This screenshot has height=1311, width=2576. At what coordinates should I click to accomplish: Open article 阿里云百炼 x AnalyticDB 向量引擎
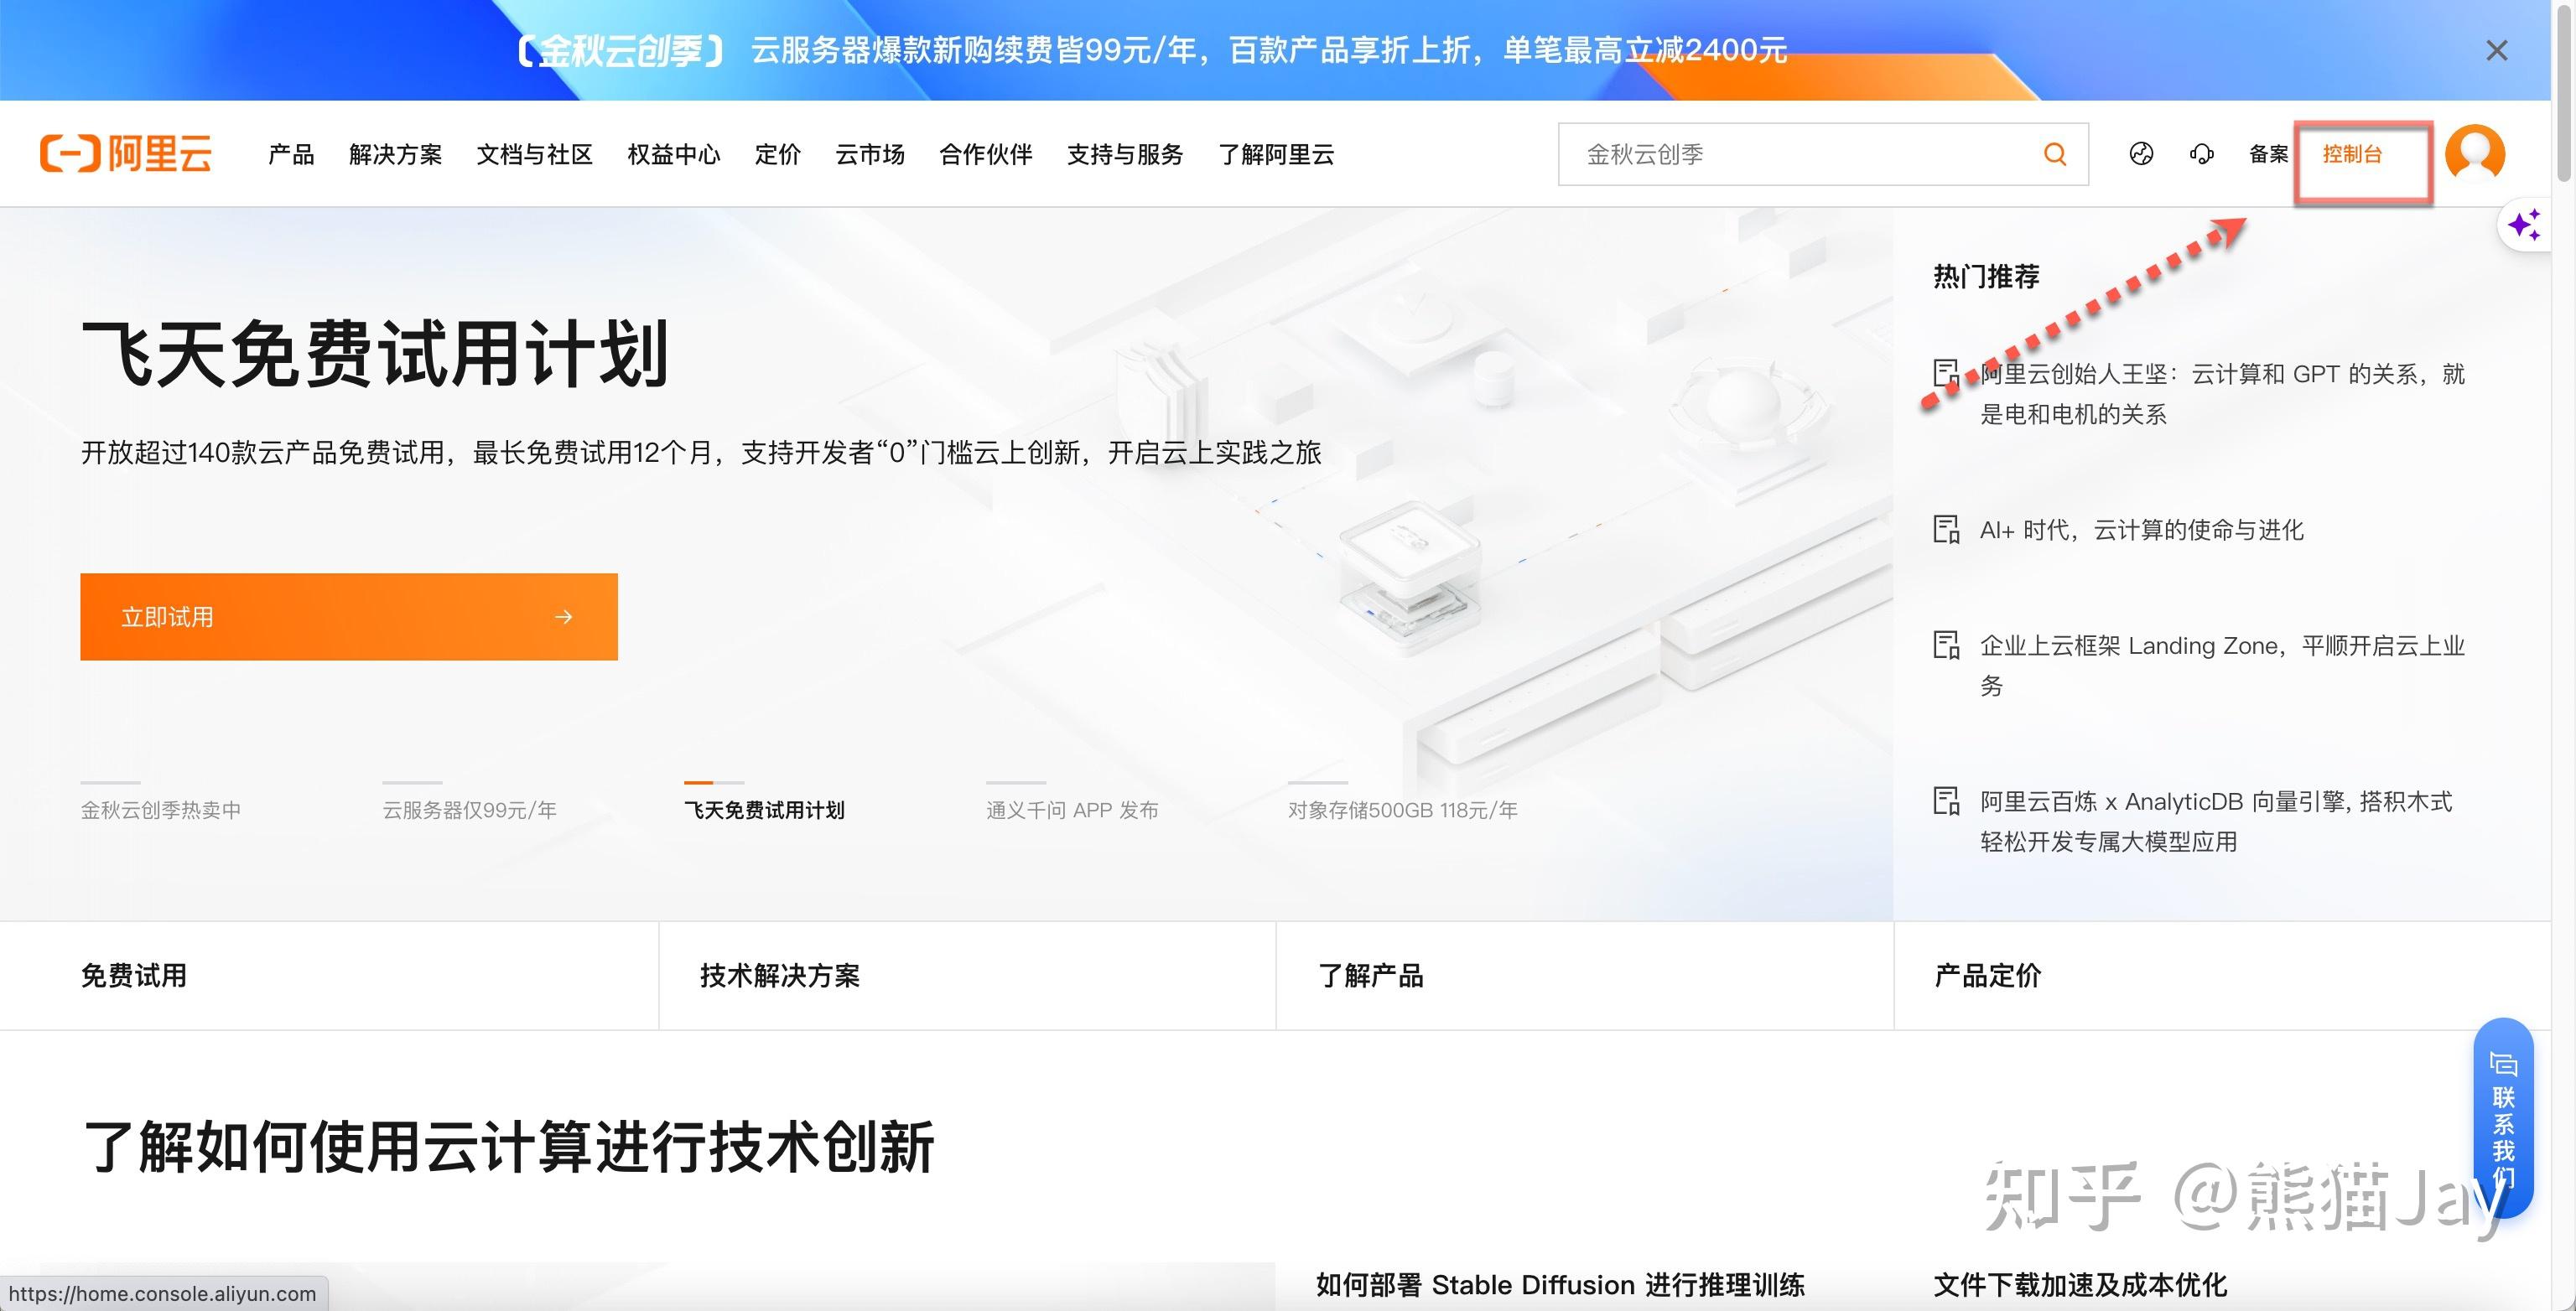(x=2216, y=821)
